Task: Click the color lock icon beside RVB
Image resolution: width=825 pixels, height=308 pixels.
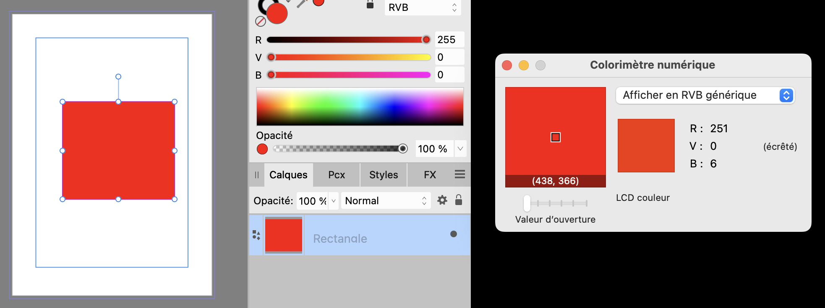Action: [x=370, y=5]
